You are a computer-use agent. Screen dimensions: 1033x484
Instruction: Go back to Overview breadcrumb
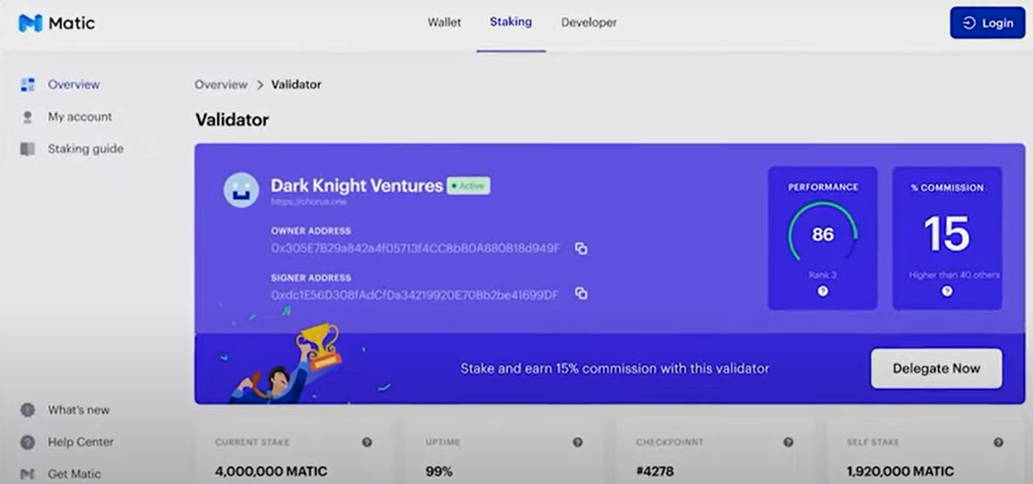coord(221,84)
